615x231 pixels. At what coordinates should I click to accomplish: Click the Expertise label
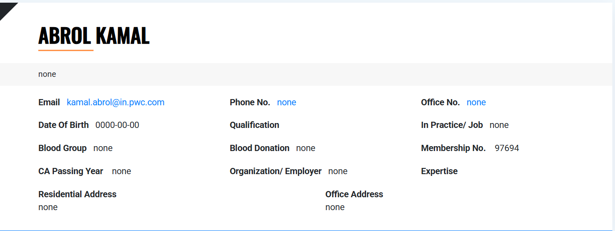click(439, 171)
